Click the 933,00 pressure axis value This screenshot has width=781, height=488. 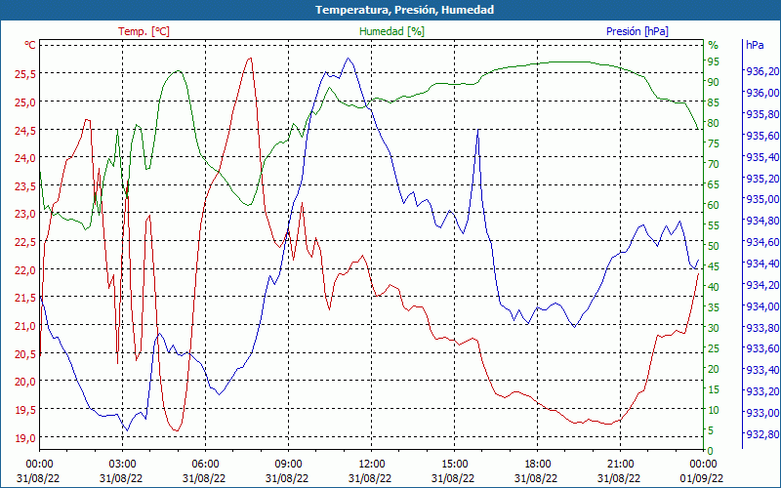(x=762, y=413)
